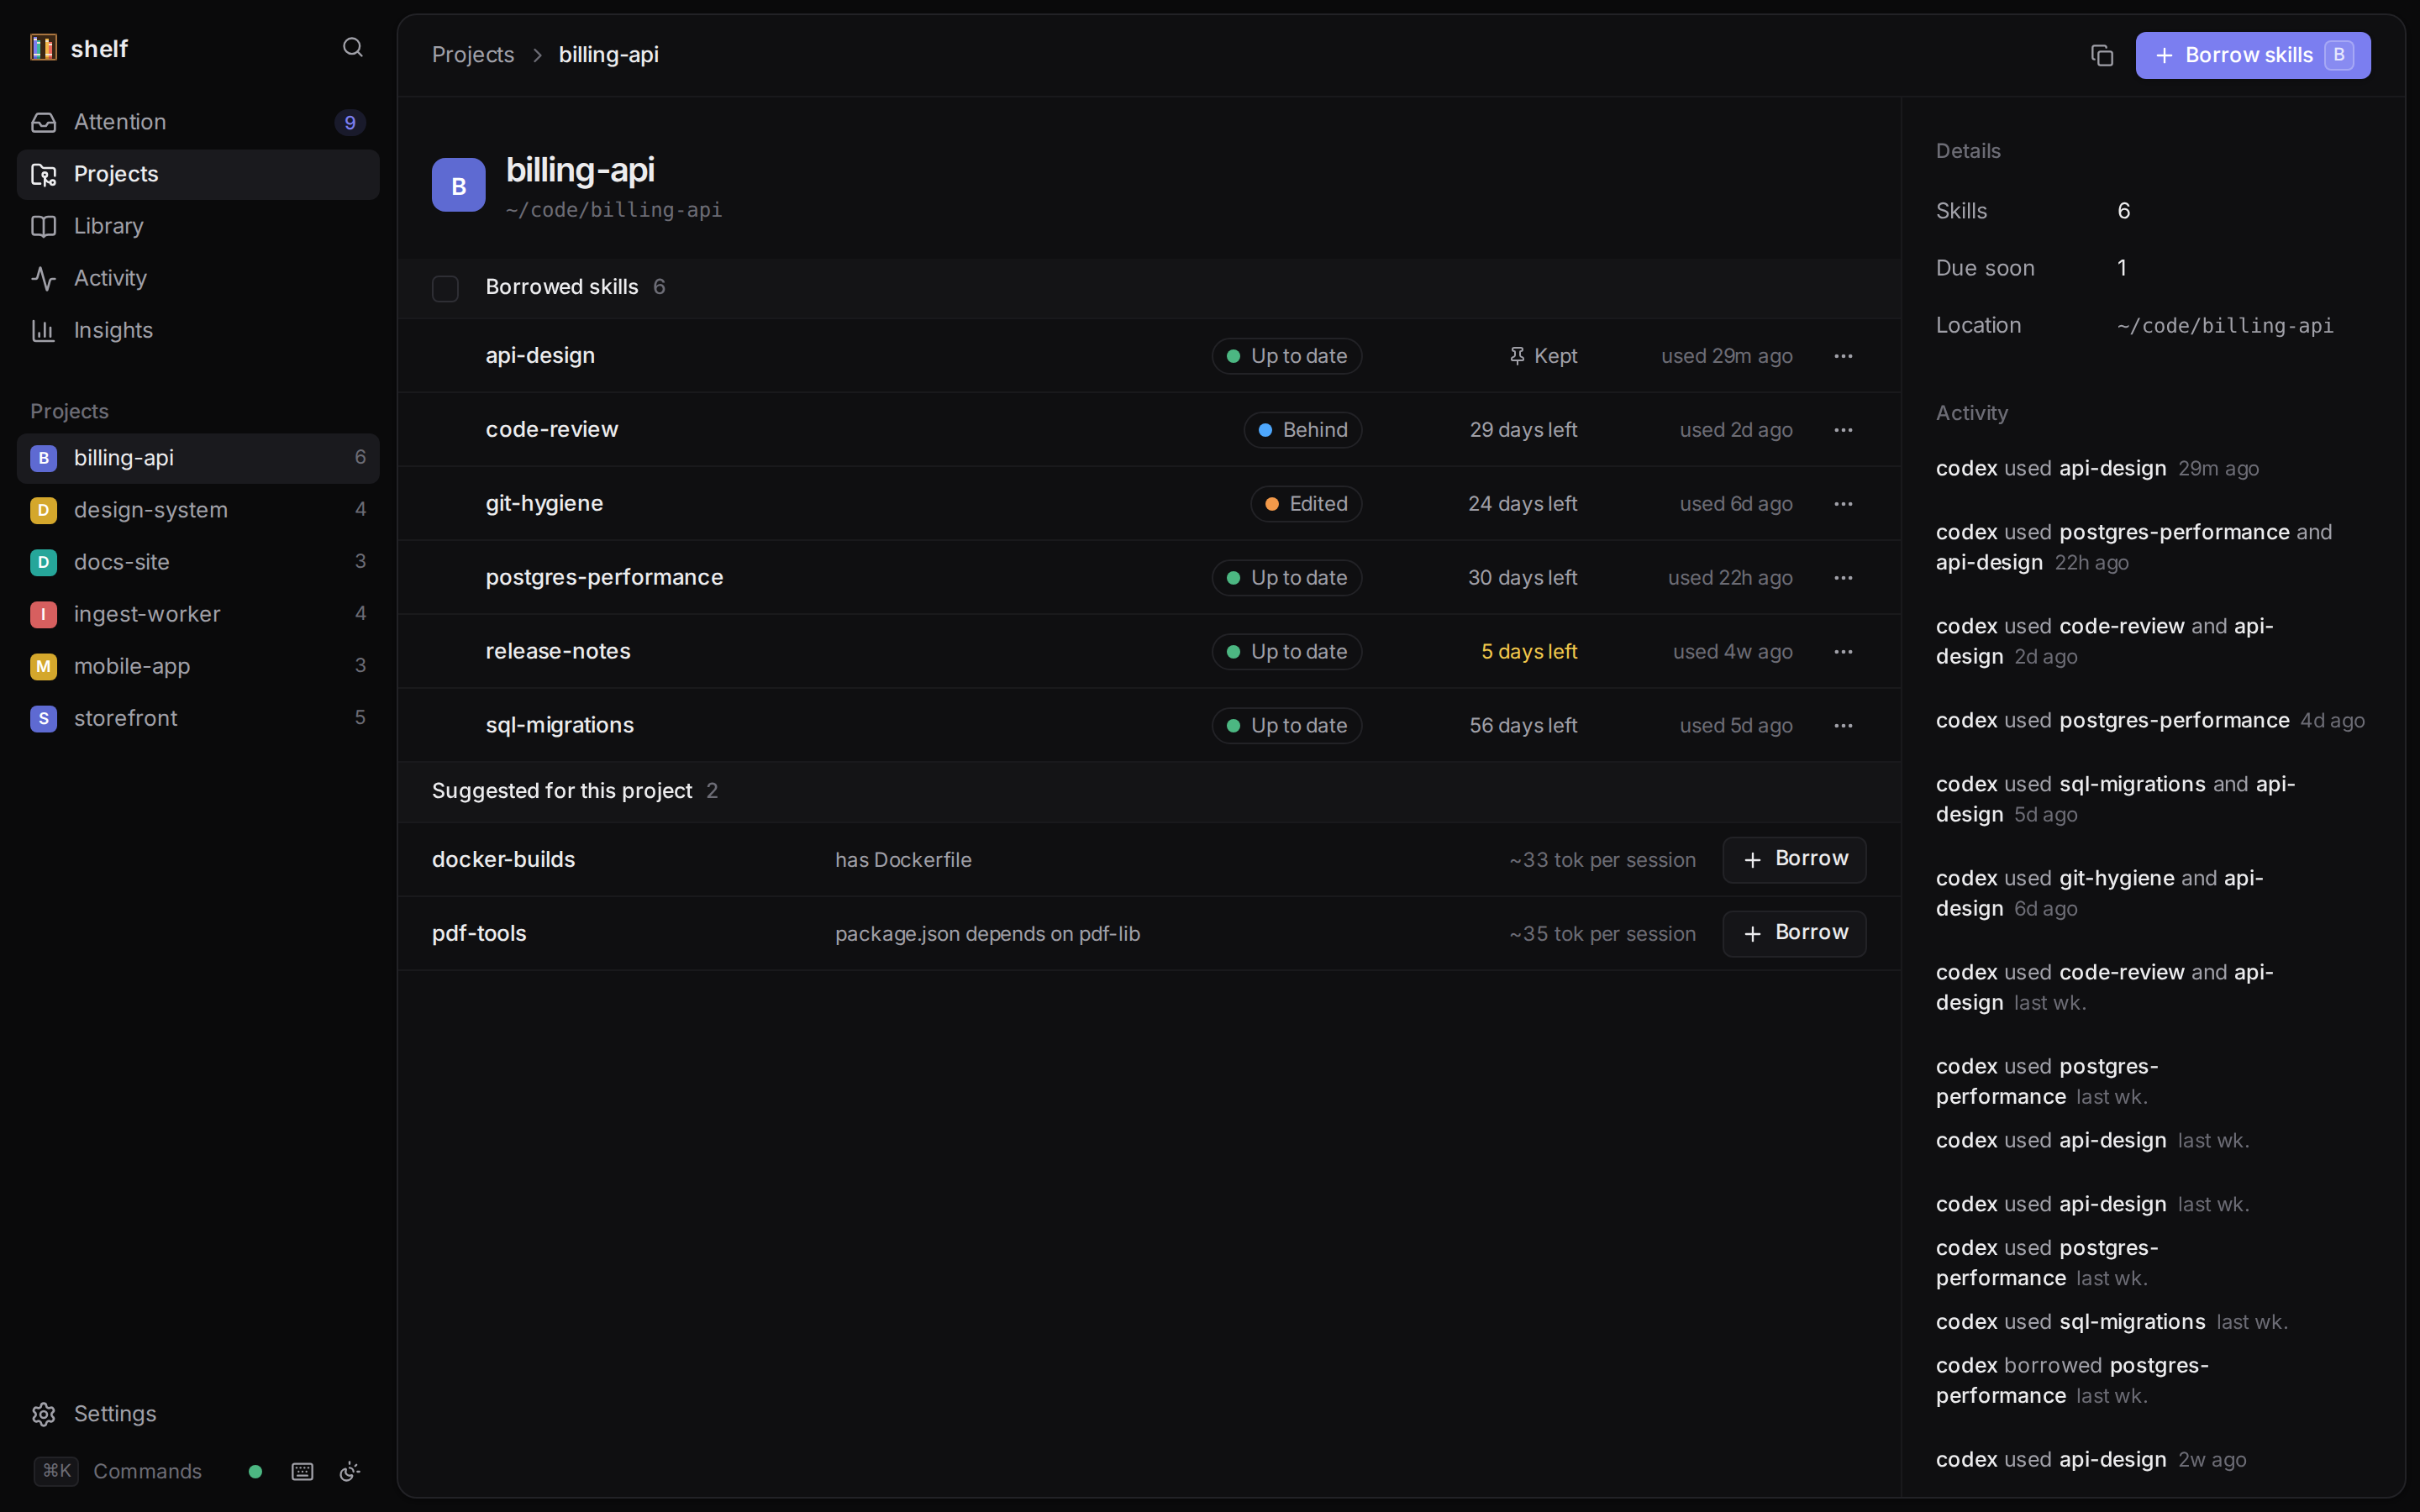Click the Up to date badge on postgres-performance
Viewport: 2420px width, 1512px height.
point(1286,578)
